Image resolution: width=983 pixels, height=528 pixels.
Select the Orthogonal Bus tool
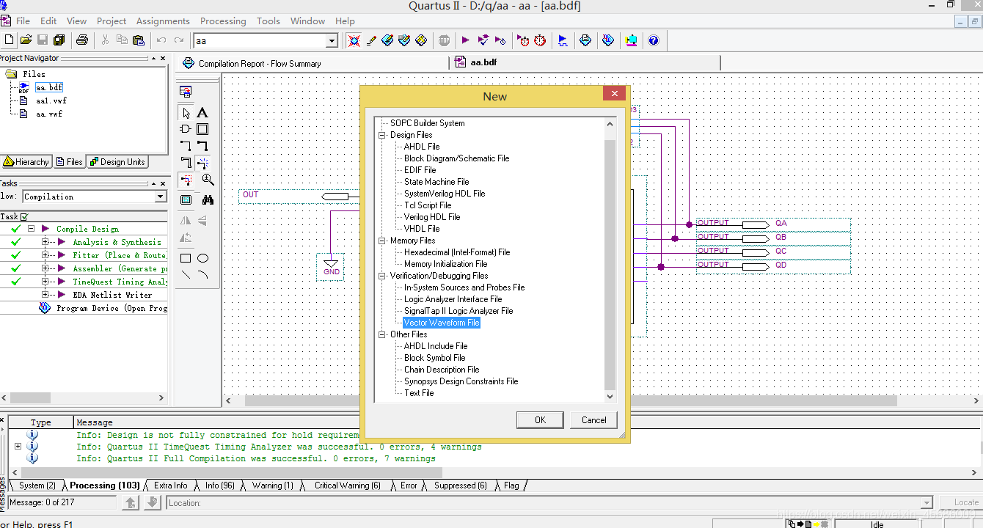coord(202,146)
